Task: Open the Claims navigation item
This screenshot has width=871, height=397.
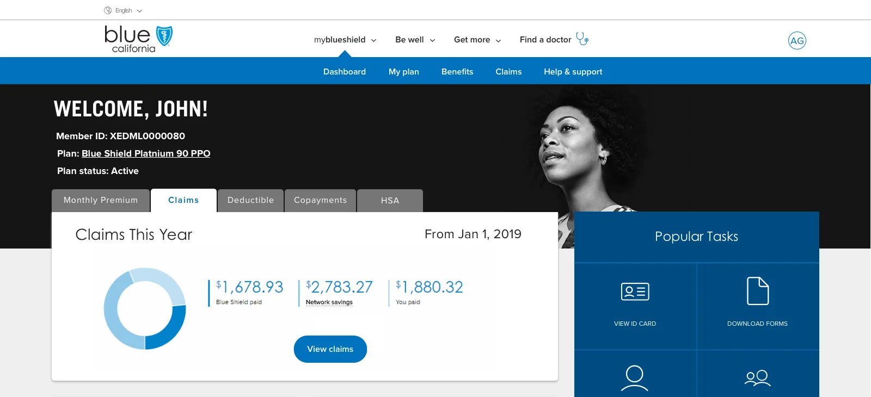Action: coord(508,72)
